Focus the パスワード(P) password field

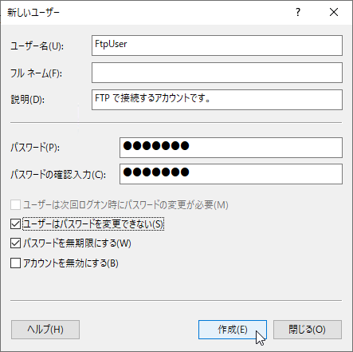231,148
